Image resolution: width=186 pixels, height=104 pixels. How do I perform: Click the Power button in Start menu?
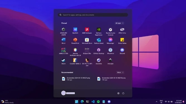pos(123,93)
